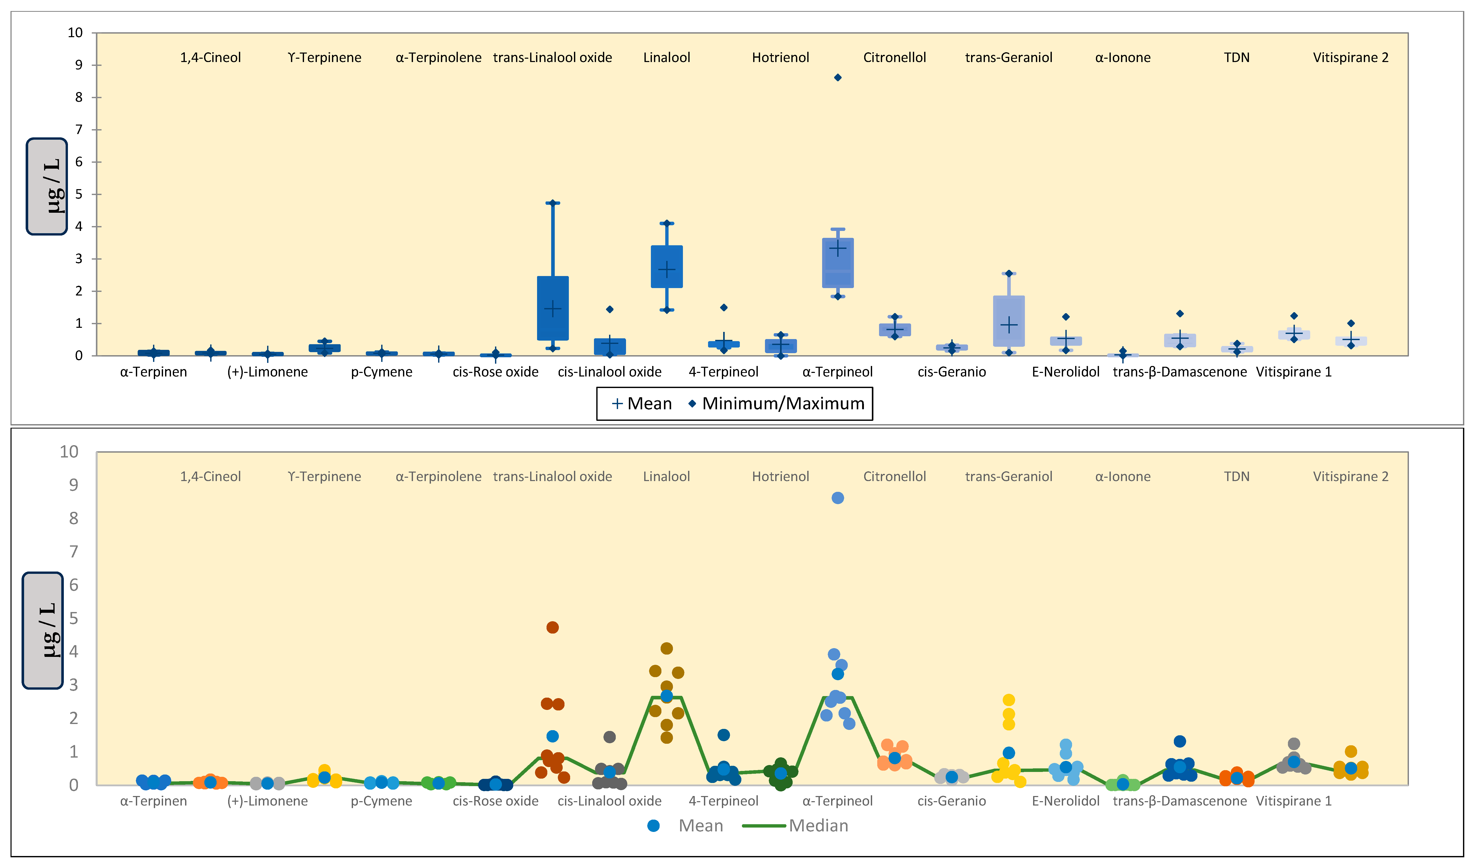Click the highest trans-Linalool oxide dot in bottom chart

click(x=552, y=628)
